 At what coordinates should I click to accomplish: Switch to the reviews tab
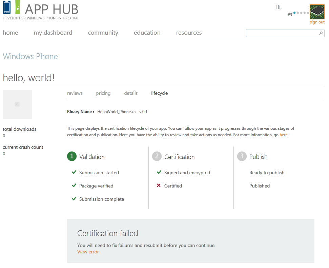(x=75, y=93)
